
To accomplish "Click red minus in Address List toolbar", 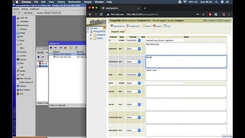I will (55, 48).
